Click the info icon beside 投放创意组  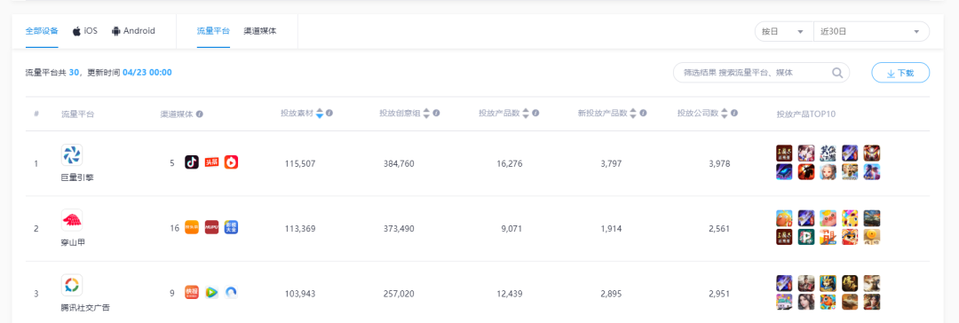click(x=436, y=114)
